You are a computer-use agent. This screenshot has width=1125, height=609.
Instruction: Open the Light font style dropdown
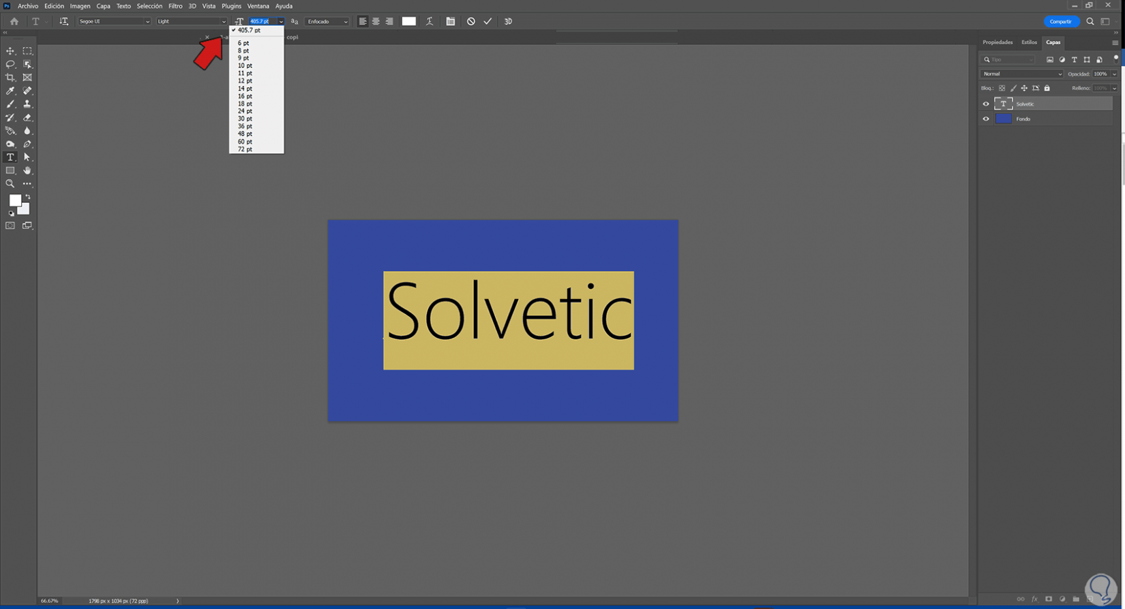(192, 21)
